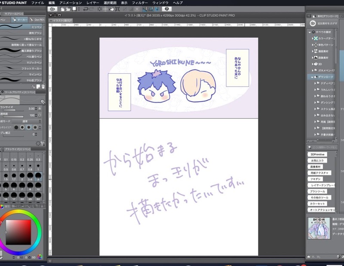Expand the 漫画素材 folder
Screen dimensions: 344x266
pyautogui.click(x=313, y=51)
